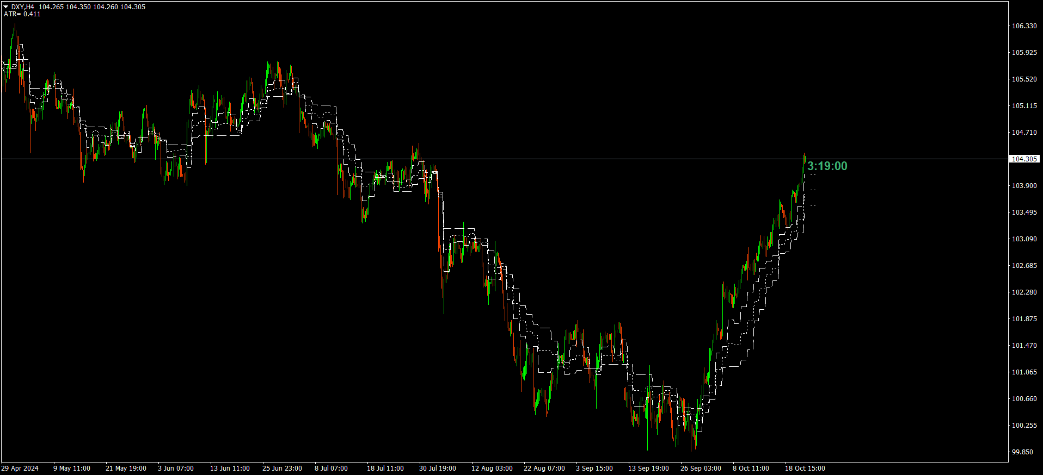Click the DXY,H4 symbol label
Image resolution: width=1043 pixels, height=475 pixels.
click(22, 7)
